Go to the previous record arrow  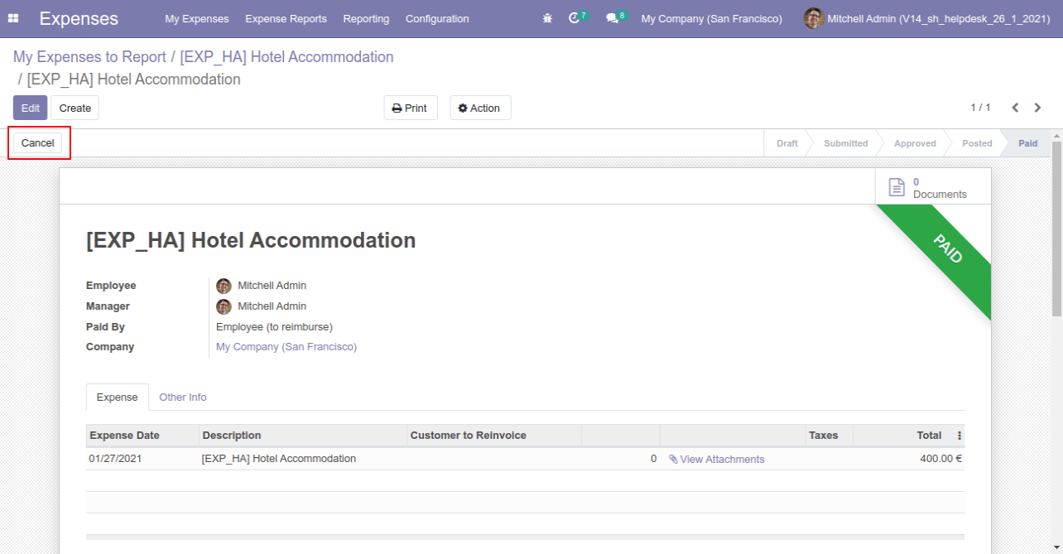coord(1015,108)
